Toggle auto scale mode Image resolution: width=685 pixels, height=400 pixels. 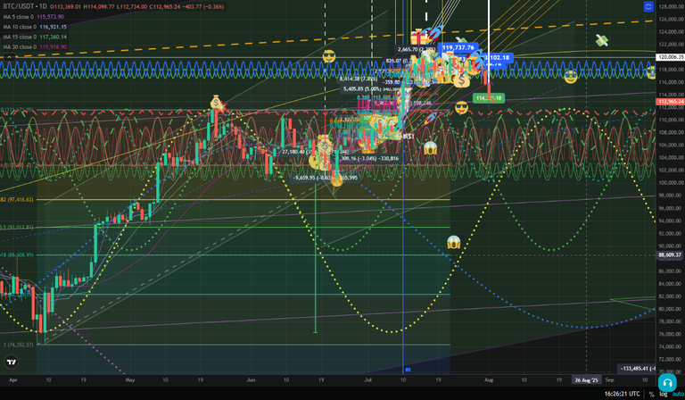pos(678,395)
